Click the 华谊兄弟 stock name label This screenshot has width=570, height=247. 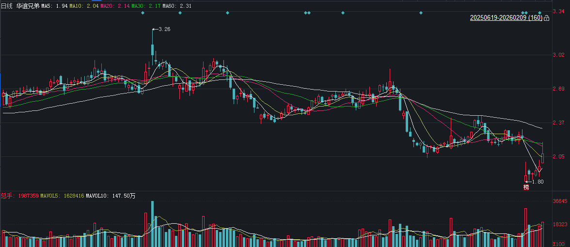pos(29,6)
